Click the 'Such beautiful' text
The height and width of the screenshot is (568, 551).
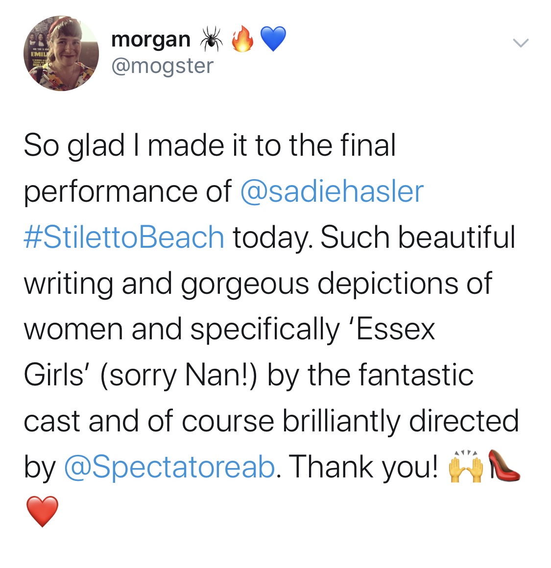[418, 237]
